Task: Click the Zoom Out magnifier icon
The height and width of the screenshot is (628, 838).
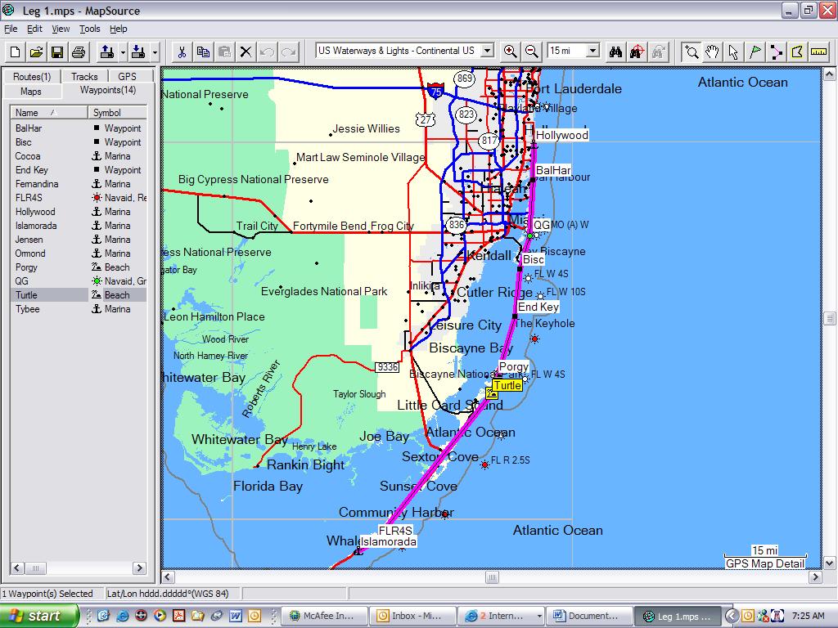Action: pyautogui.click(x=532, y=52)
